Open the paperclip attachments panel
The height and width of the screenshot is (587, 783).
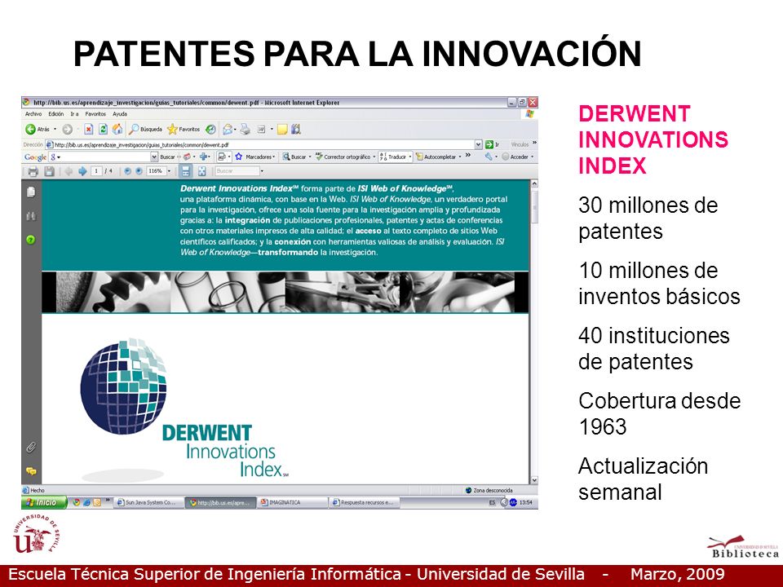coord(31,448)
